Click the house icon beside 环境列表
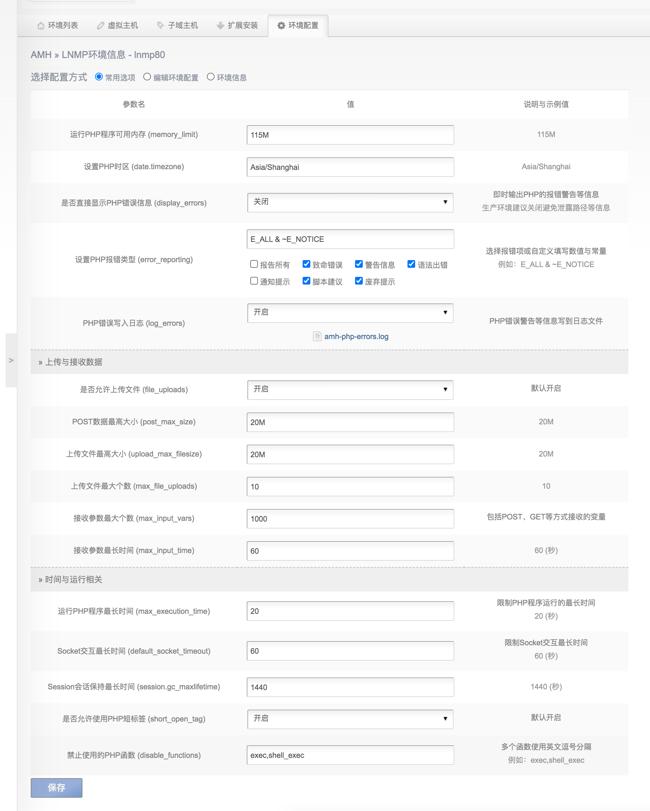This screenshot has width=650, height=811. point(41,26)
